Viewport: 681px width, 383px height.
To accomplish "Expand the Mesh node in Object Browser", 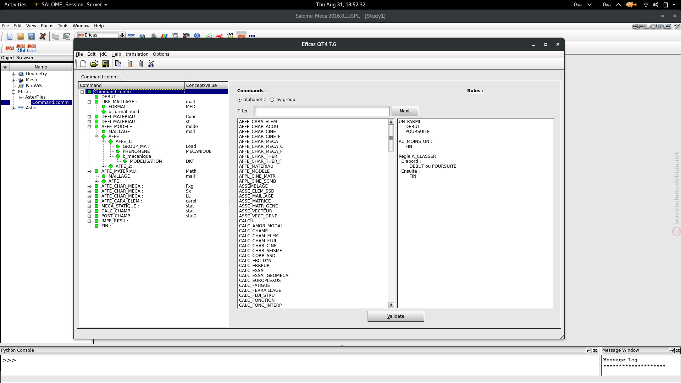I will point(14,80).
